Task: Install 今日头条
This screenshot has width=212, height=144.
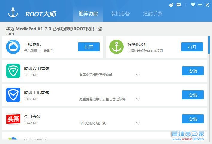Action: [x=193, y=119]
